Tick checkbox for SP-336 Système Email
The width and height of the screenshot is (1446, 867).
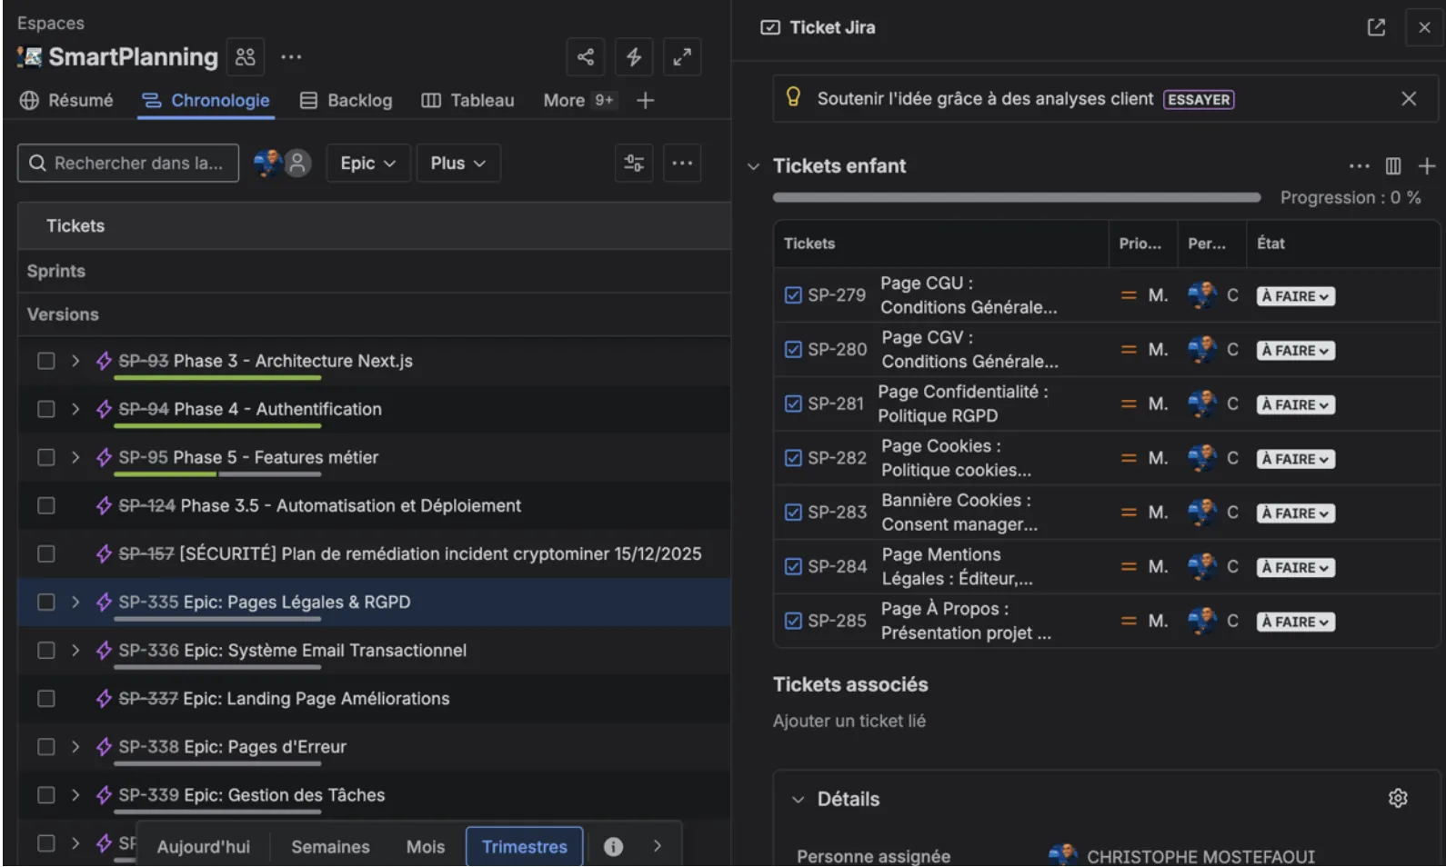[45, 651]
